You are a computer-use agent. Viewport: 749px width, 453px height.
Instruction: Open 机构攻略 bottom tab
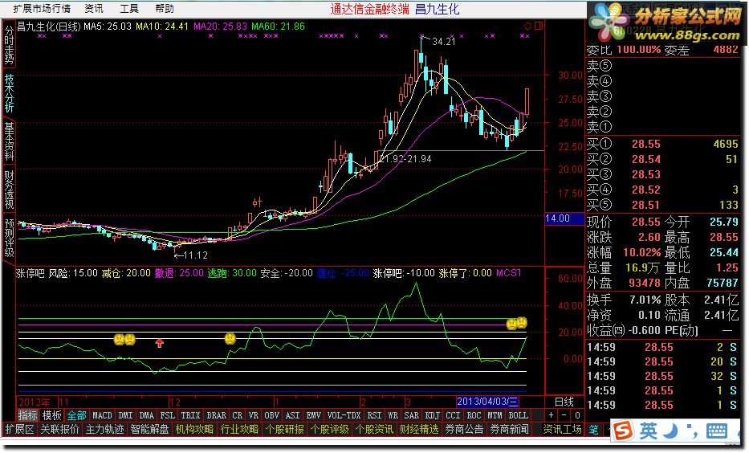194,429
